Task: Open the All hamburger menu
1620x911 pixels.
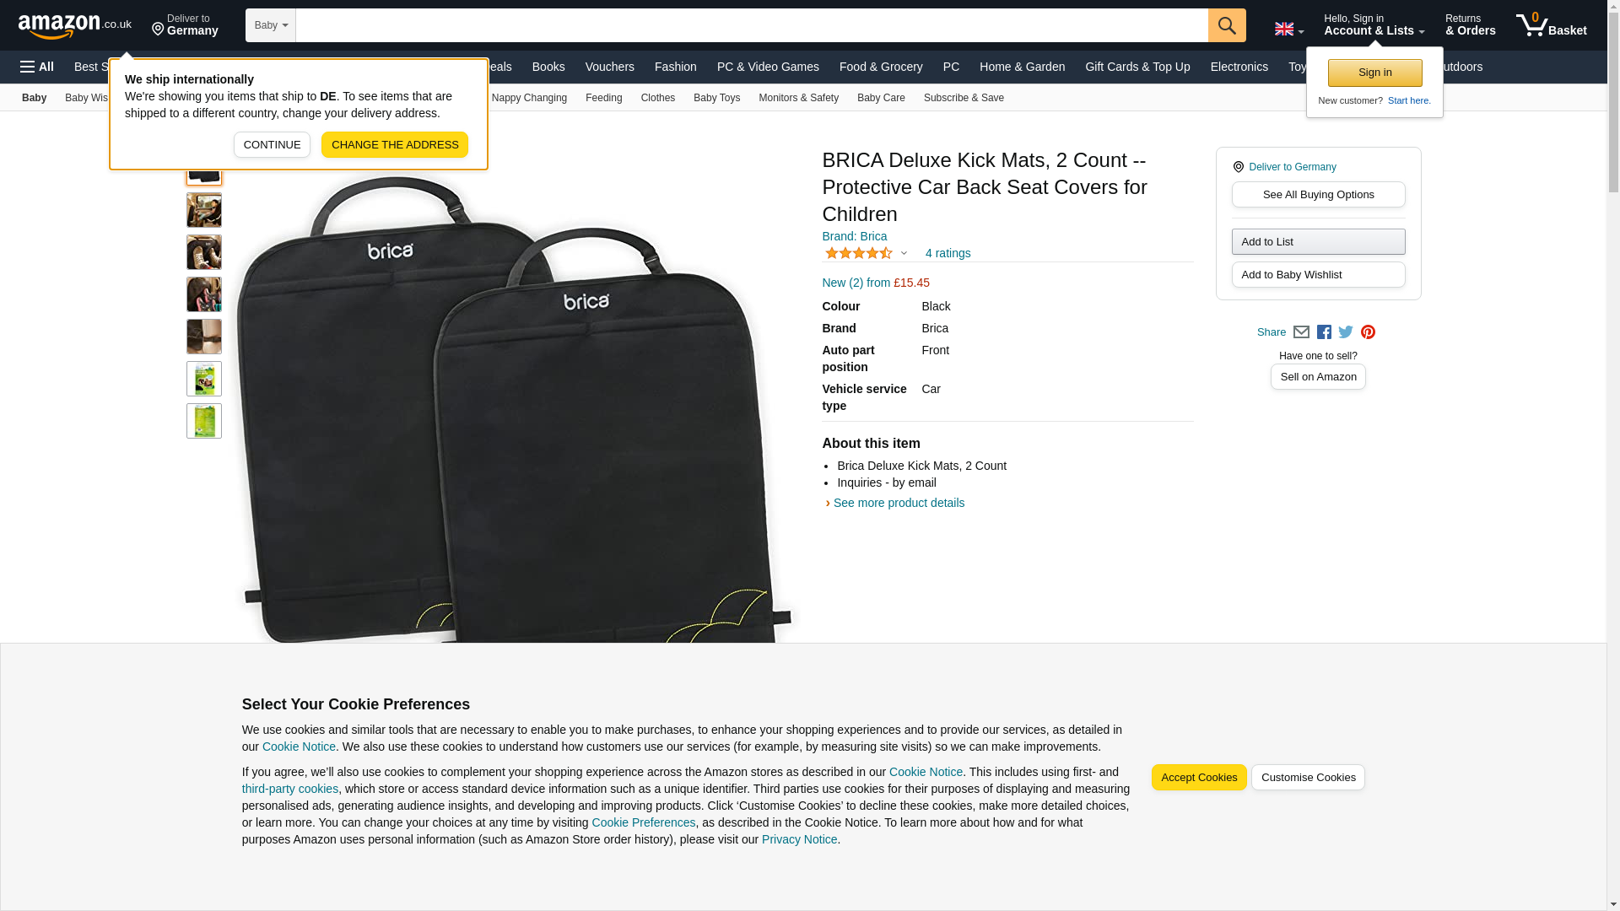Action: tap(37, 67)
